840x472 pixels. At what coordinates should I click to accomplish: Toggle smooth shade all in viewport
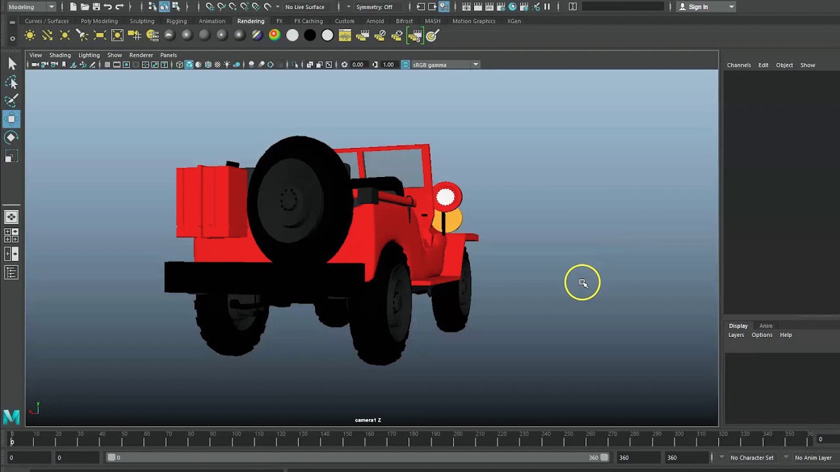tap(189, 64)
